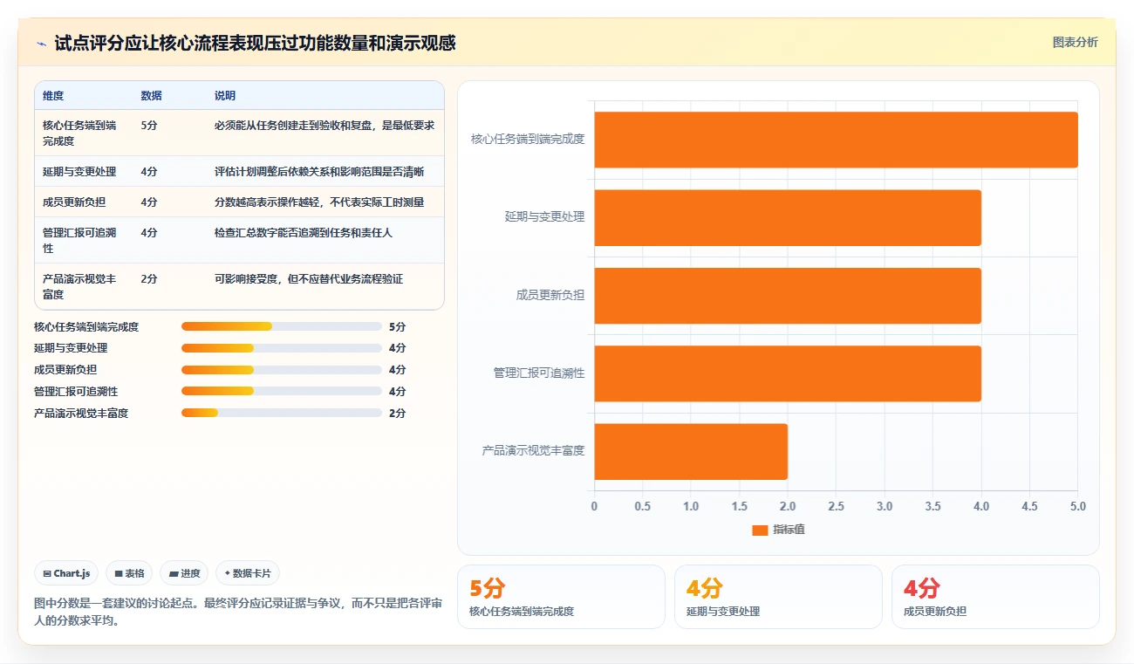Click the 3.5 tick on the chart axis
The width and height of the screenshot is (1134, 664).
(932, 506)
